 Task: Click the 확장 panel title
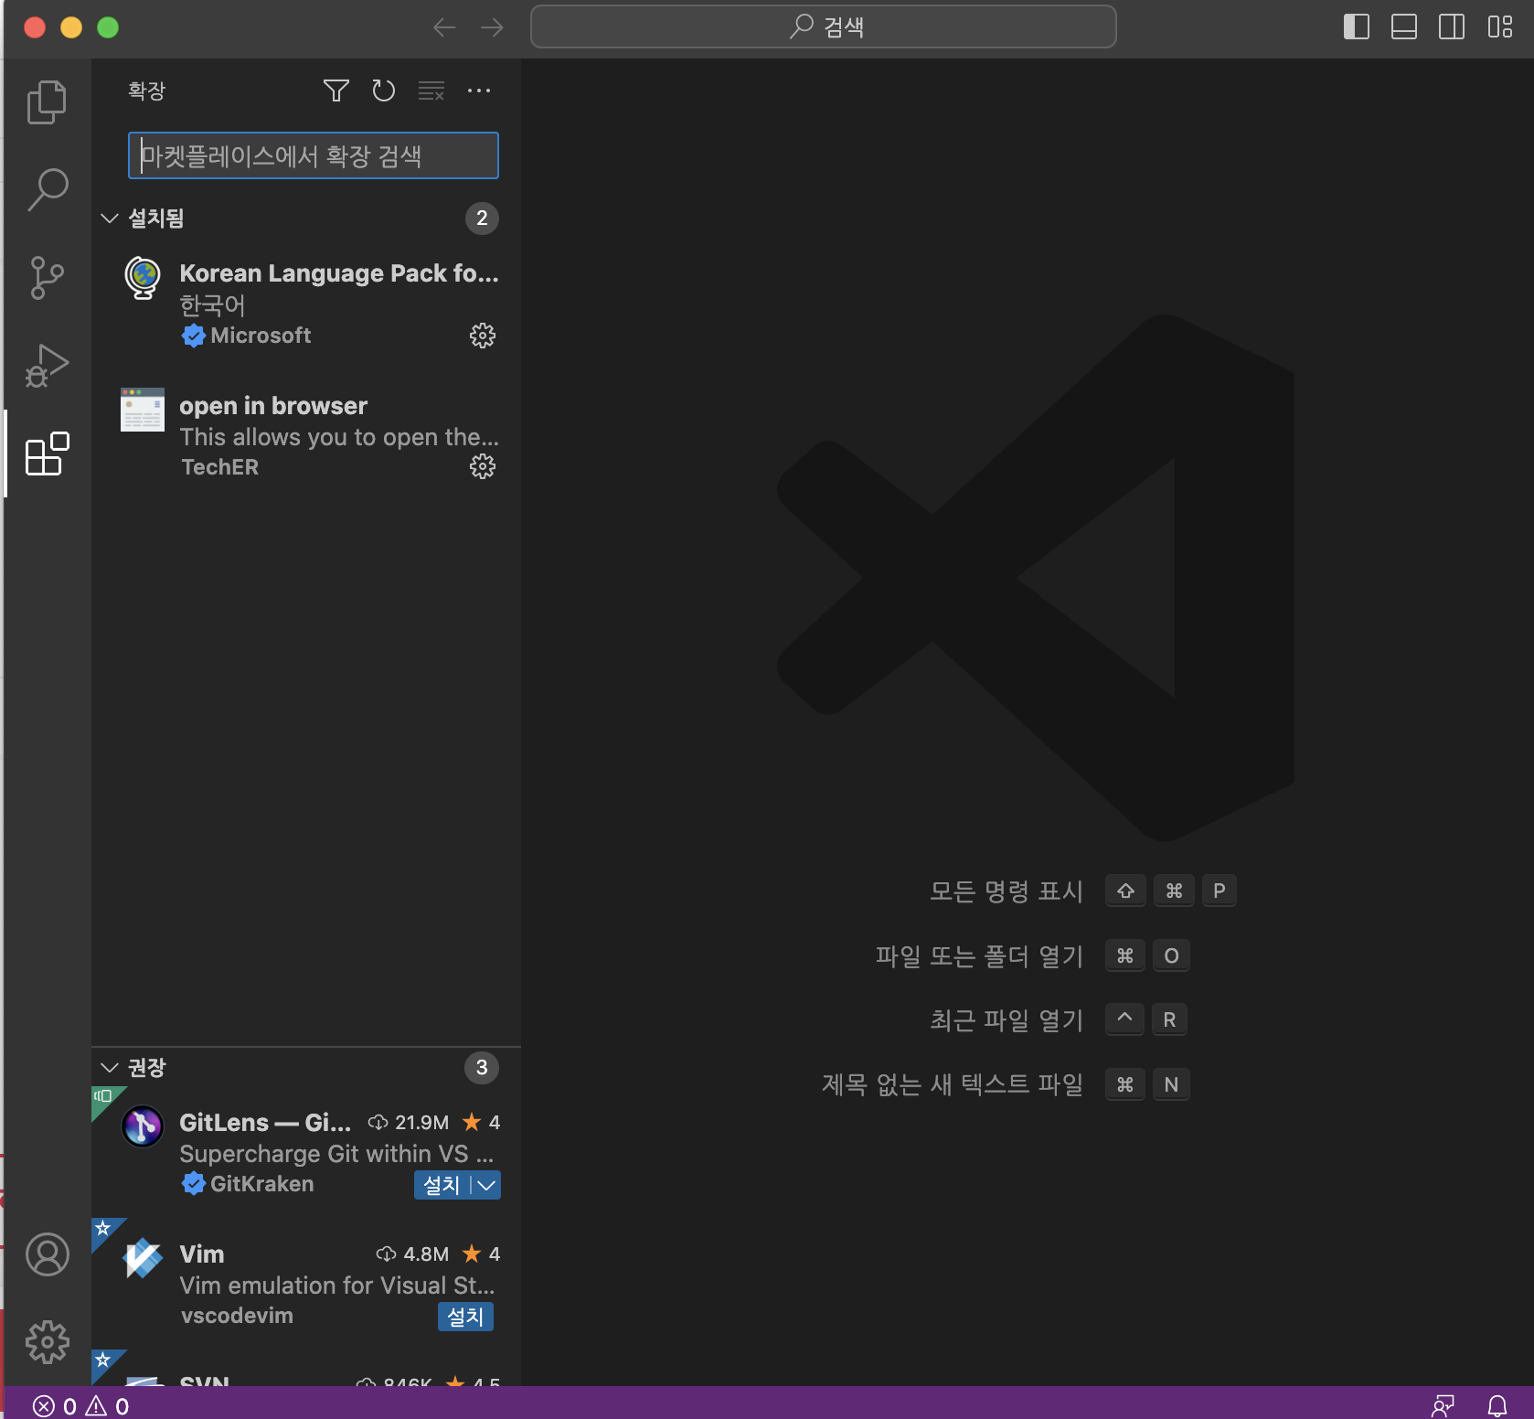click(146, 91)
